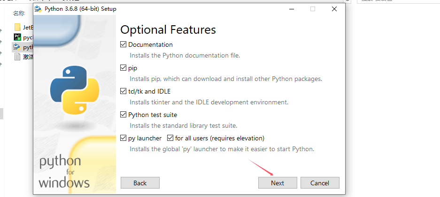The image size is (440, 197).
Task: Select the PyCharm installer file icon
Action: click(x=17, y=37)
